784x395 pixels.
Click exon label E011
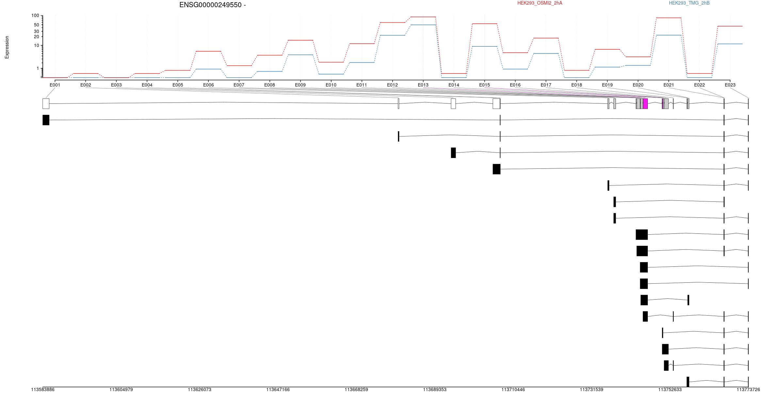[362, 85]
